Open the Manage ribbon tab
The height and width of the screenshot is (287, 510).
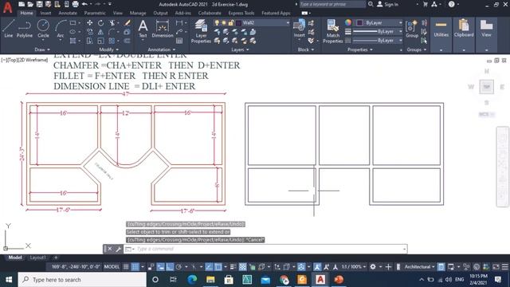(138, 13)
